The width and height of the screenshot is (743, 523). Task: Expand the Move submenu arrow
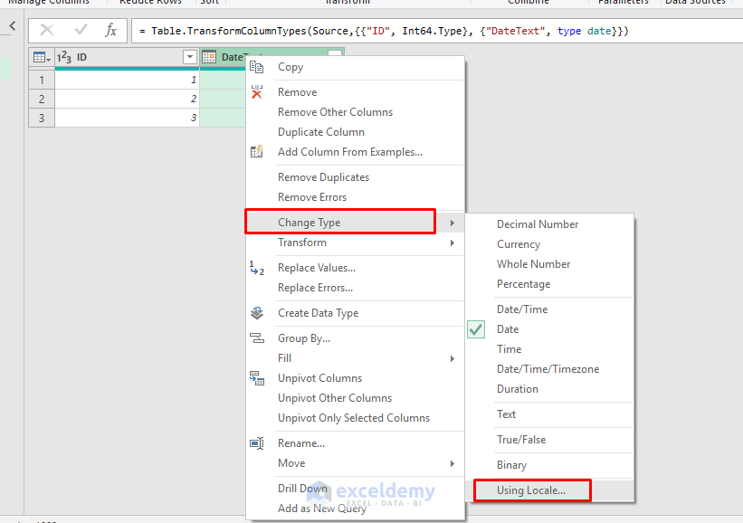tap(452, 464)
